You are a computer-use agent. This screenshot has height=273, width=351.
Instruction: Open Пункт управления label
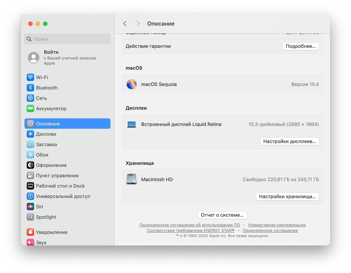click(57, 175)
